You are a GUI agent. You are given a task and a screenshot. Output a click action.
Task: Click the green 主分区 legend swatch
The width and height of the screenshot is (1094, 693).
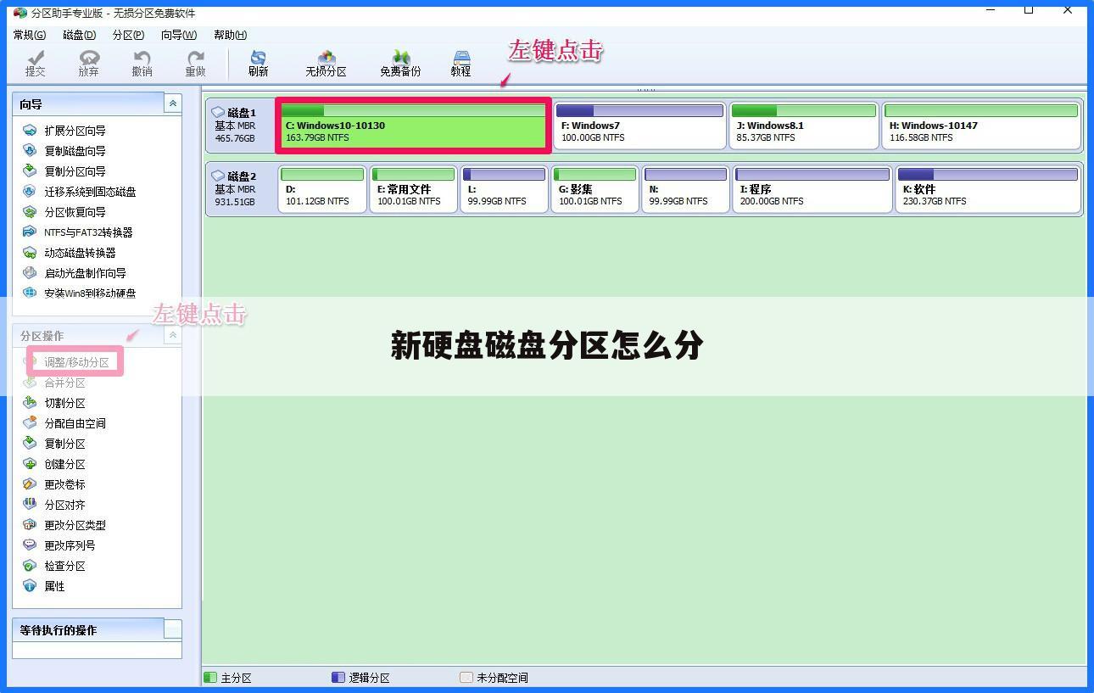209,677
